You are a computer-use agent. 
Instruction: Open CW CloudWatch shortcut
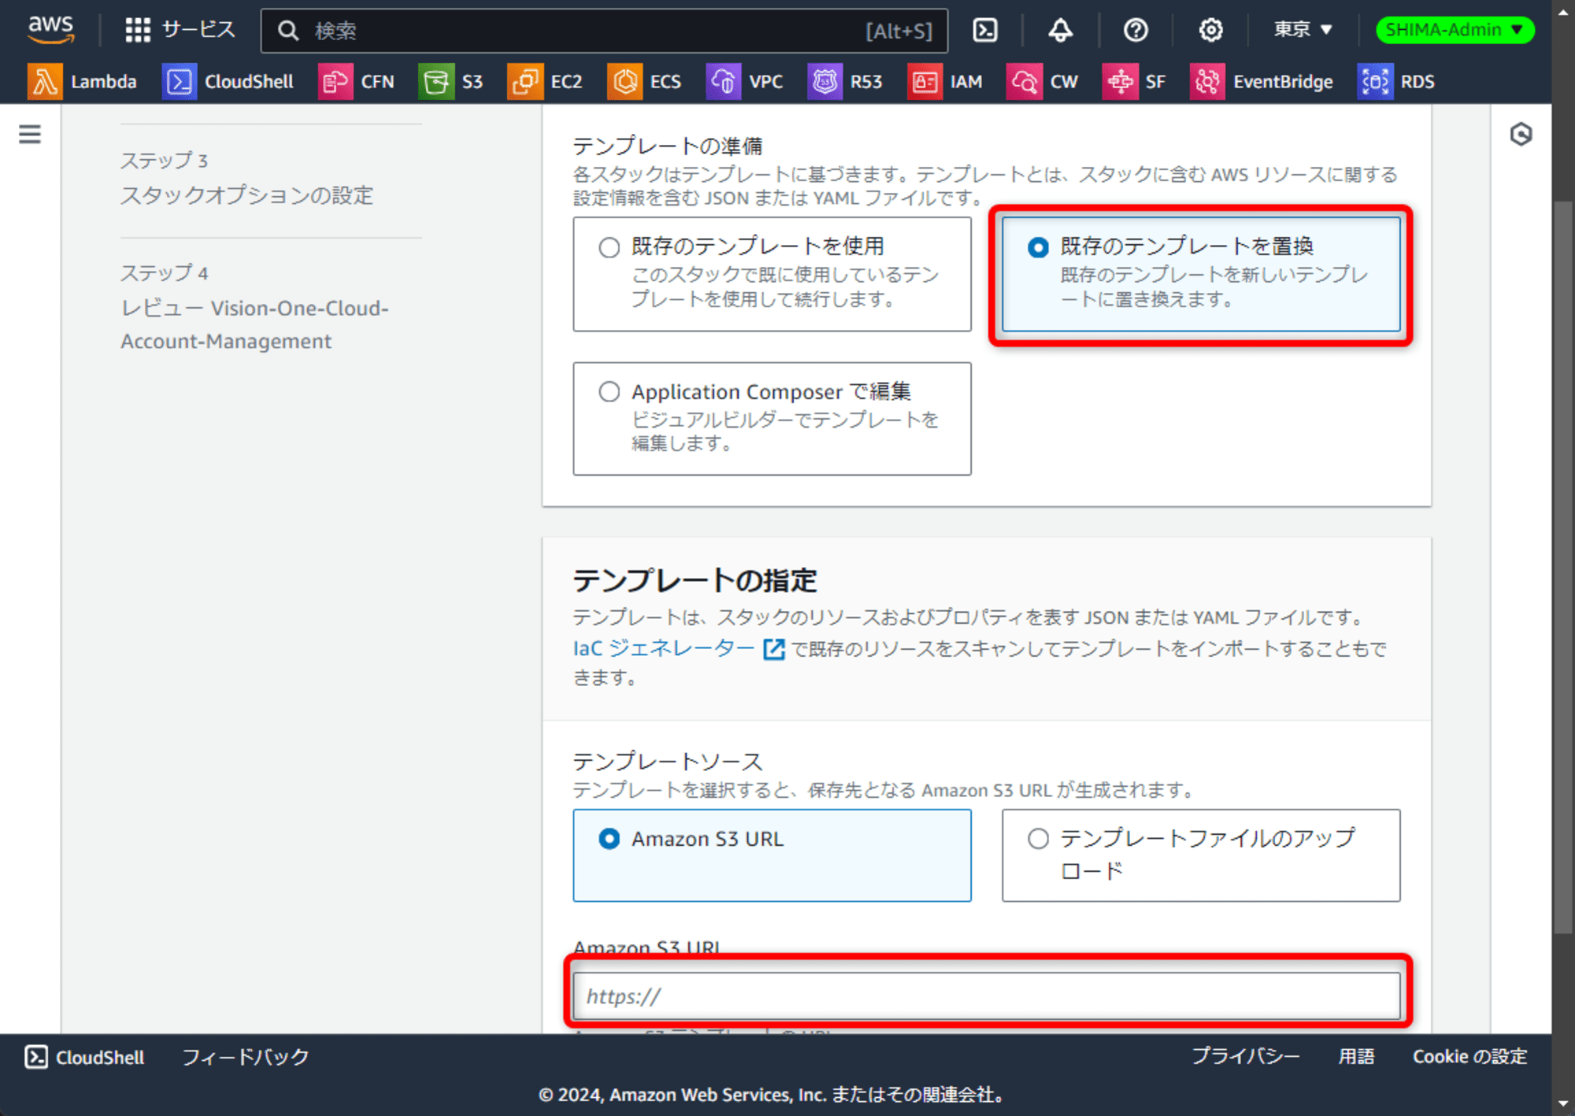[x=1043, y=81]
